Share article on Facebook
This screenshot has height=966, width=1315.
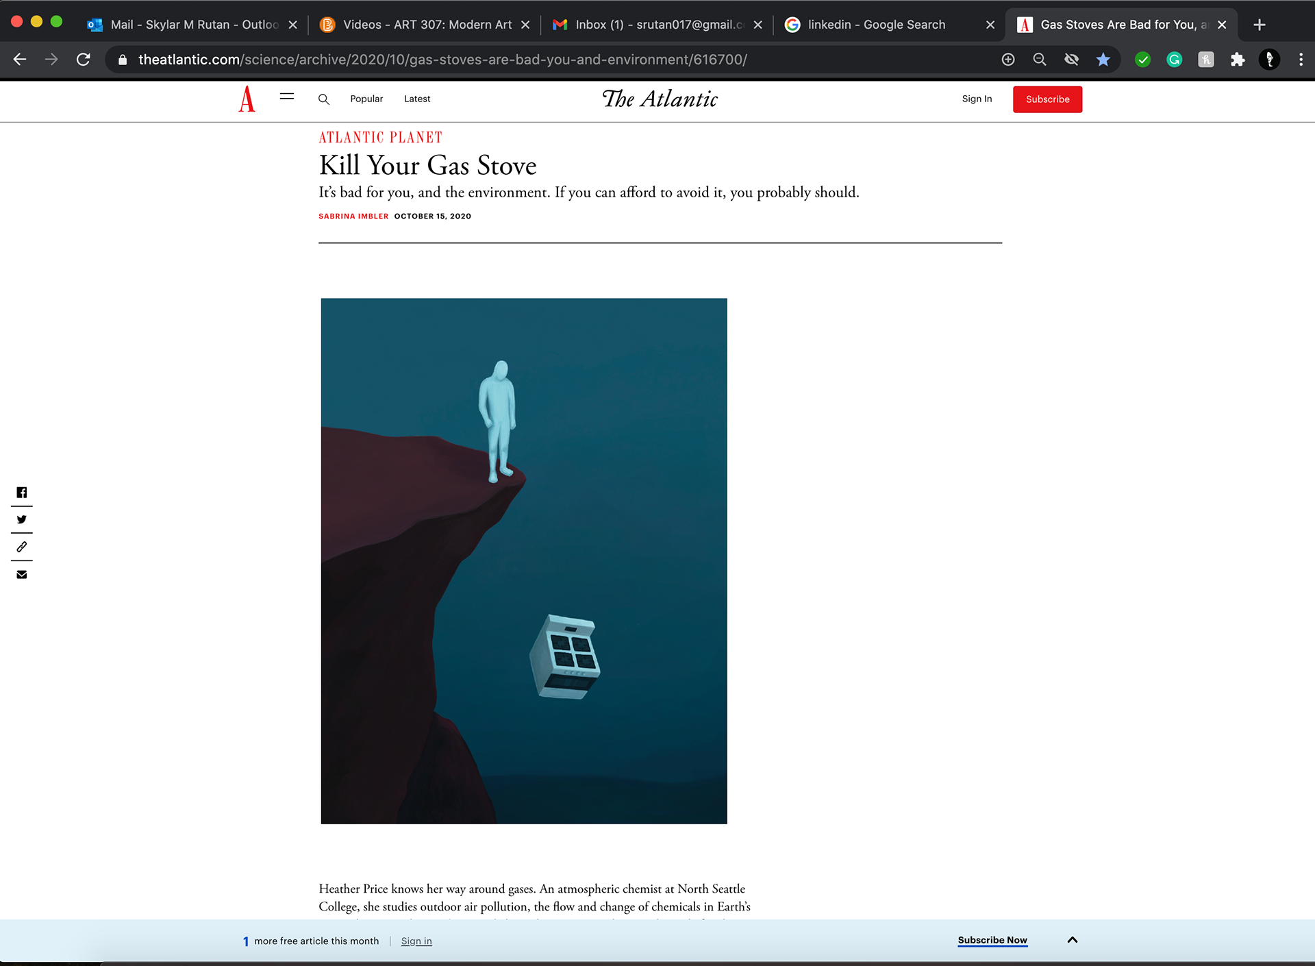22,493
